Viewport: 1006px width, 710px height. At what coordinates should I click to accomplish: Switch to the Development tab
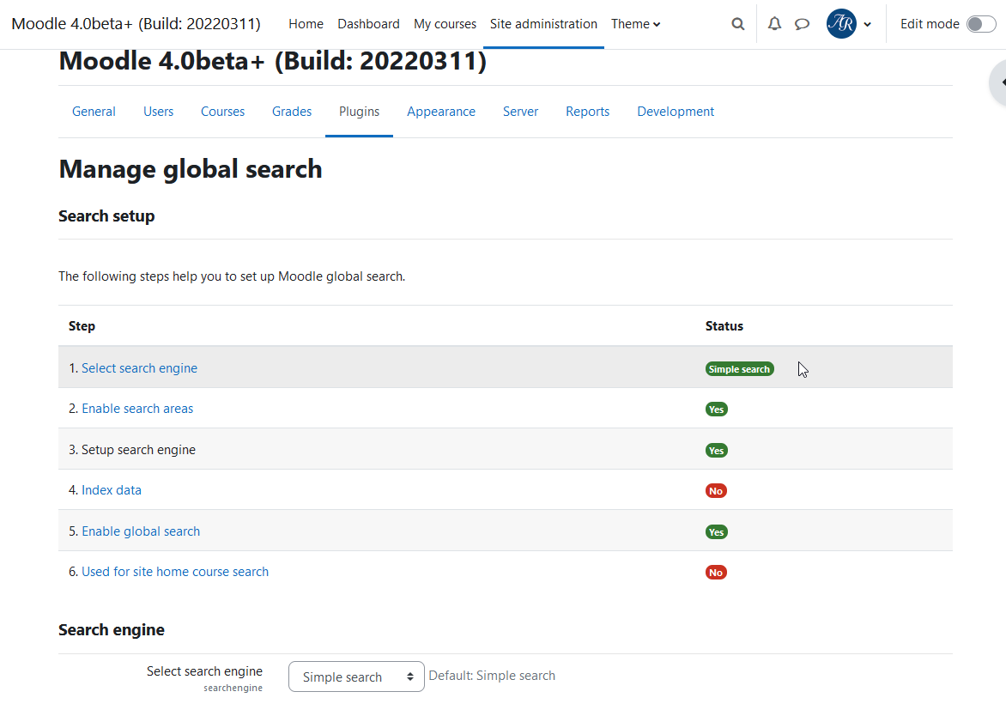676,112
